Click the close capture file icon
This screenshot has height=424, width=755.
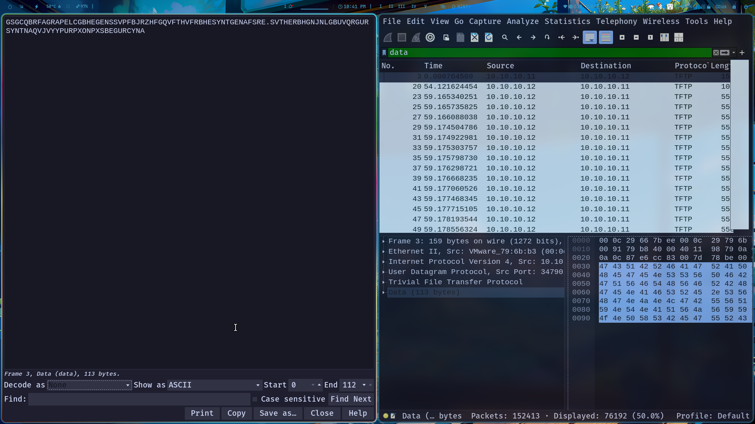tap(475, 37)
